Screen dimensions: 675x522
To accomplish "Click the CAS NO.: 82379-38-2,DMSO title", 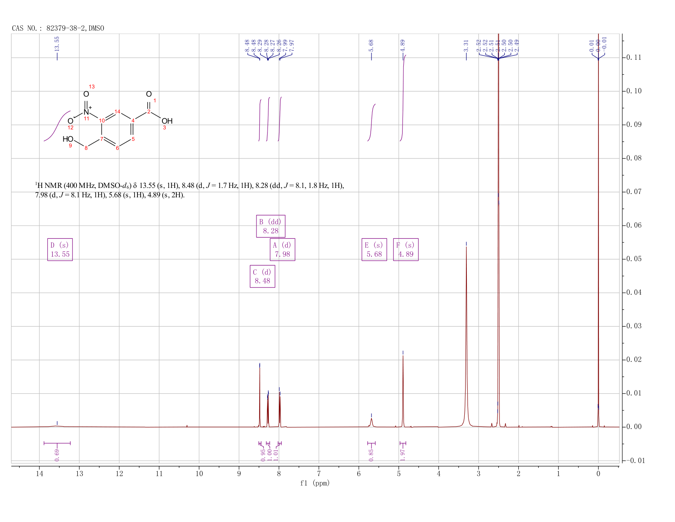I will point(58,28).
